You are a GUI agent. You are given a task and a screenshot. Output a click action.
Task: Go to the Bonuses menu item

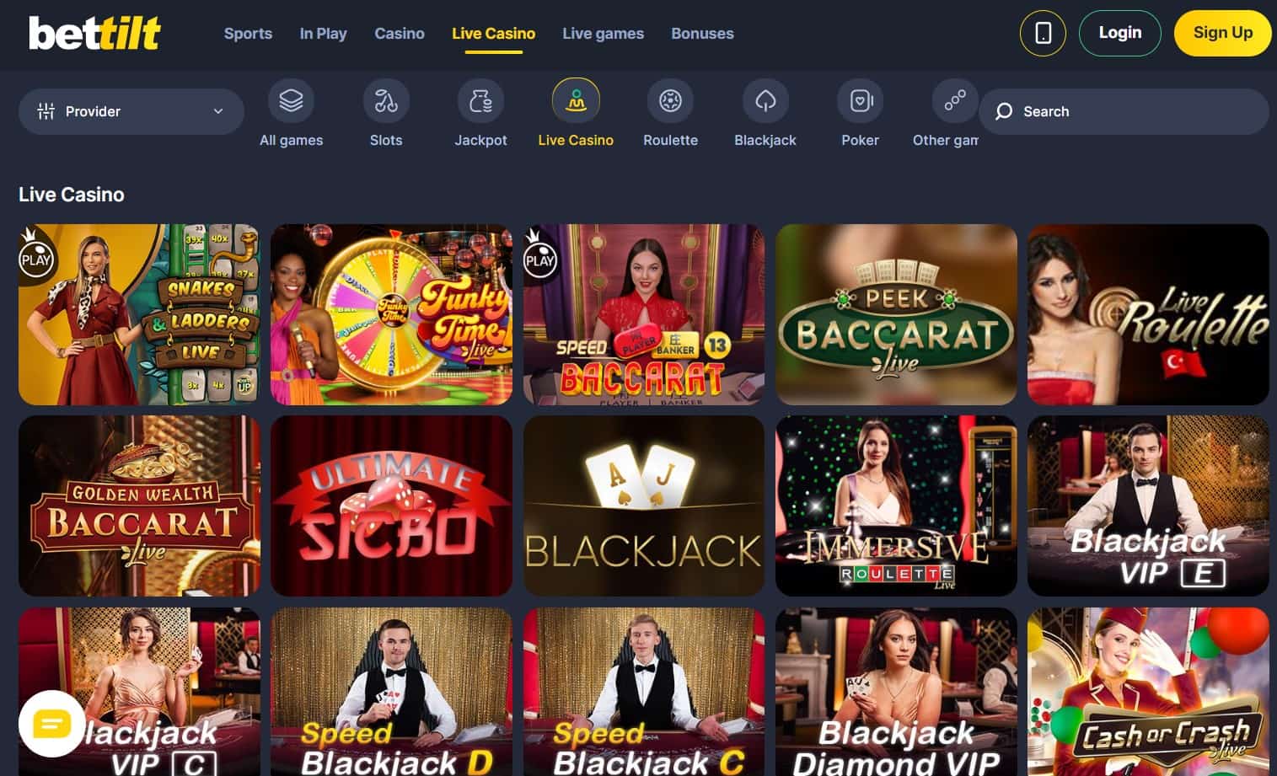coord(702,34)
